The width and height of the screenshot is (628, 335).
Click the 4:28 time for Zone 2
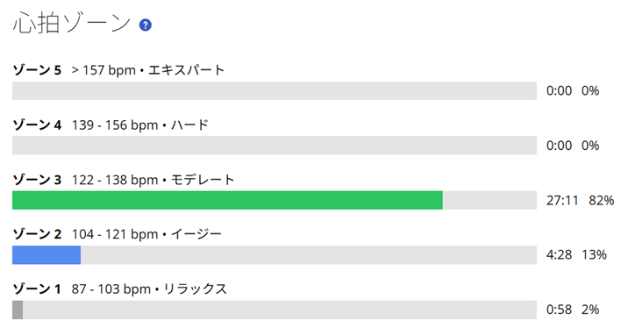[559, 255]
